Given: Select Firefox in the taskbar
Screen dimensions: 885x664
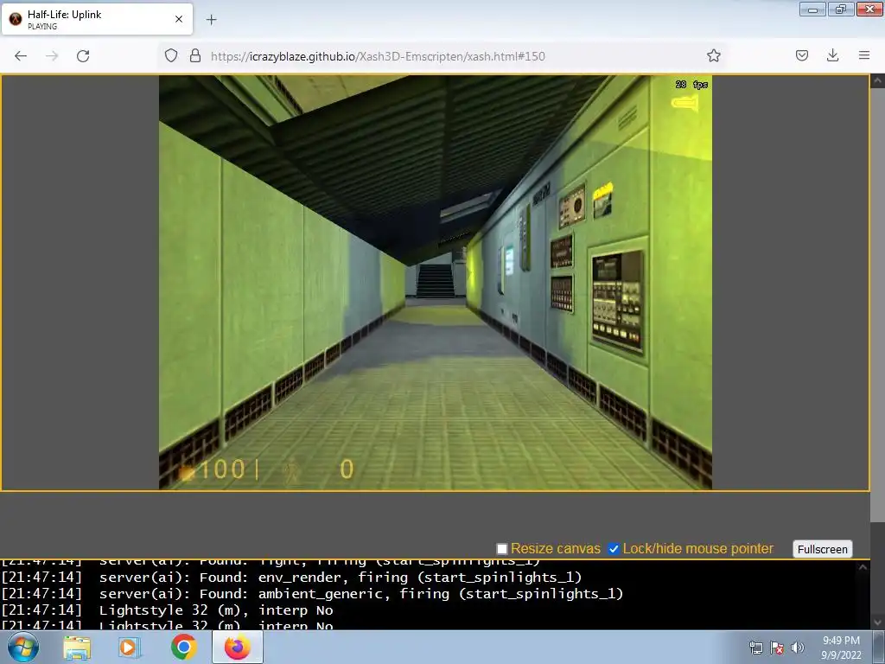Looking at the screenshot, I should tap(238, 647).
